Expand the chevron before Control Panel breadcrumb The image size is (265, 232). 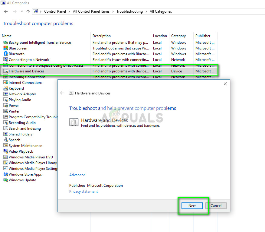coord(41,12)
